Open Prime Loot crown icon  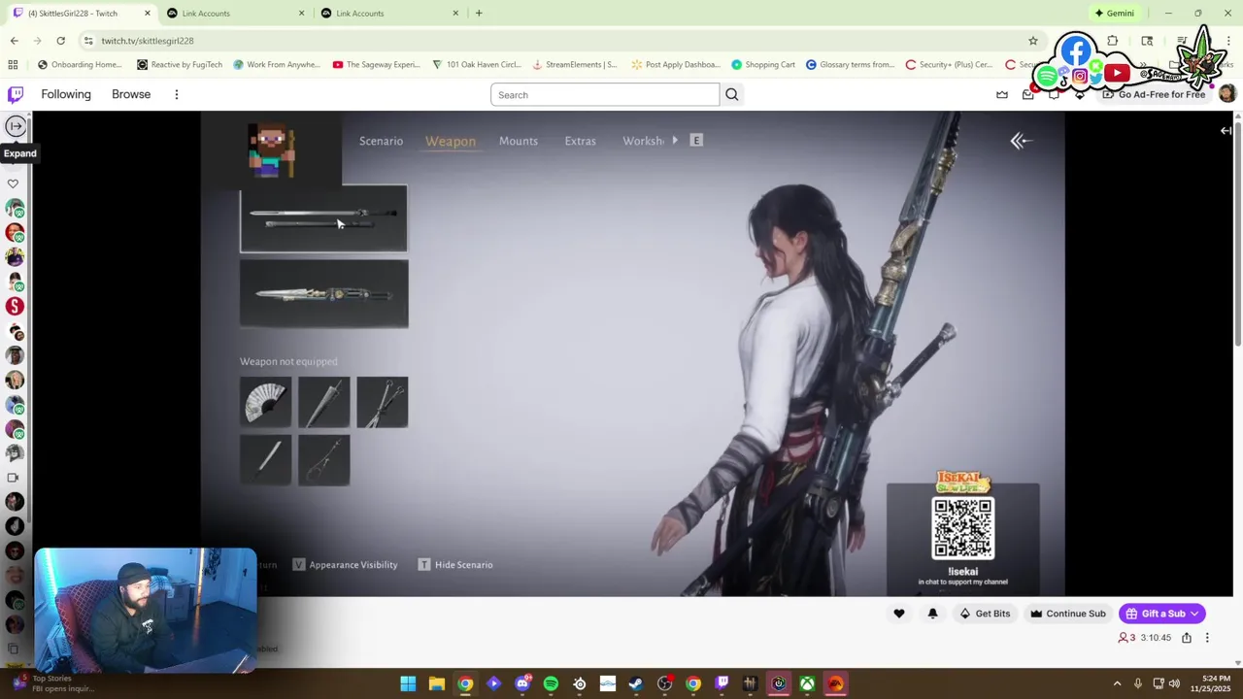click(1002, 94)
